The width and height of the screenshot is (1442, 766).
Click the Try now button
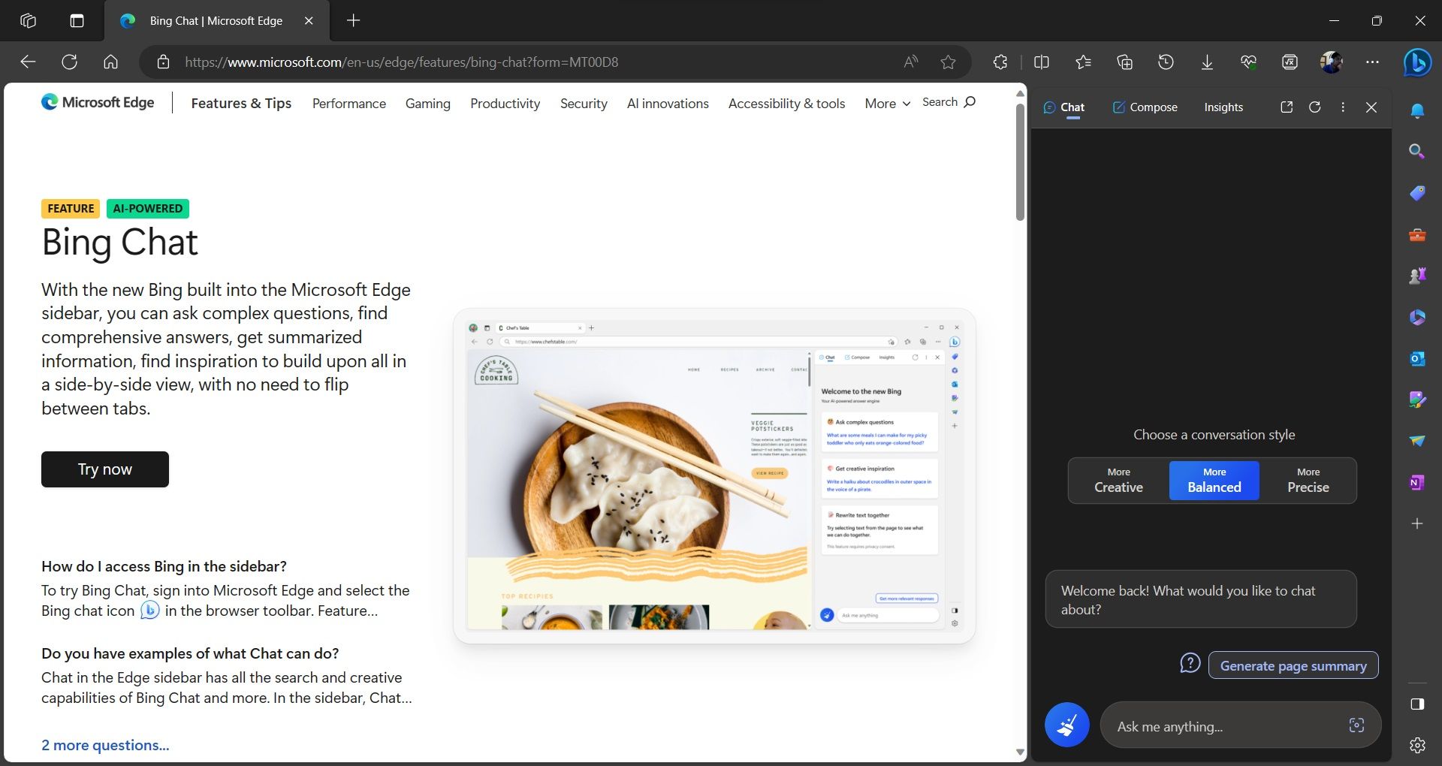point(104,469)
